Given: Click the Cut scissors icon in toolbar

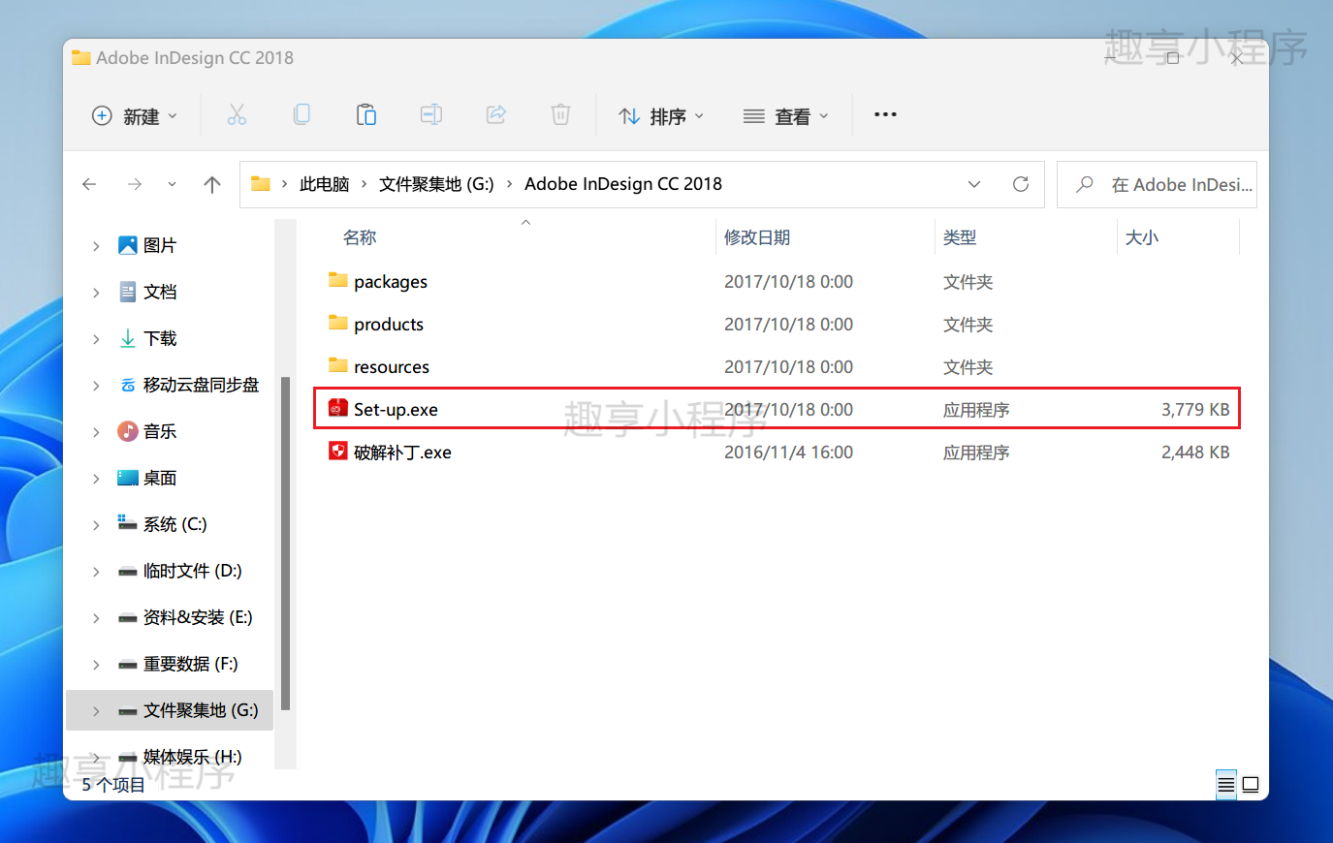Looking at the screenshot, I should point(237,115).
